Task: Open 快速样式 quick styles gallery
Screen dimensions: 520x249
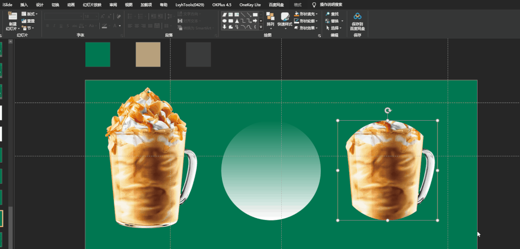Action: tap(285, 17)
